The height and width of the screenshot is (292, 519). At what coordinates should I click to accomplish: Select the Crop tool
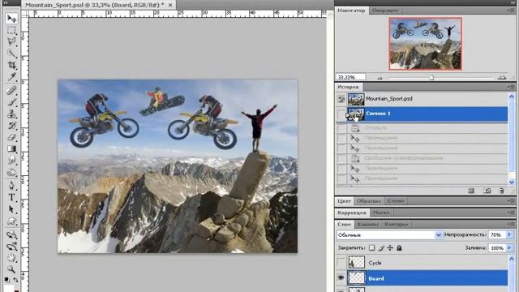click(11, 65)
